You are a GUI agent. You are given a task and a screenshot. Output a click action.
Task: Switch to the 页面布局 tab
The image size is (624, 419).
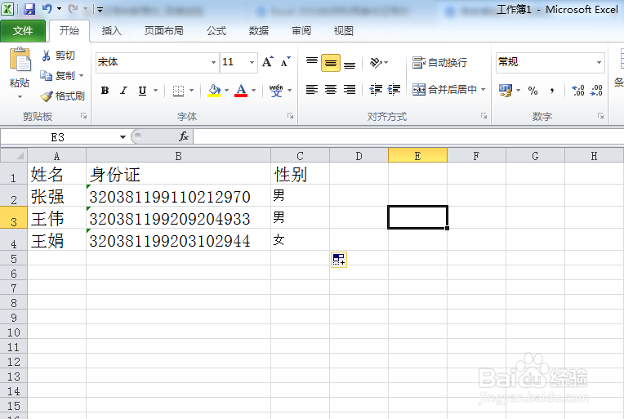point(163,31)
